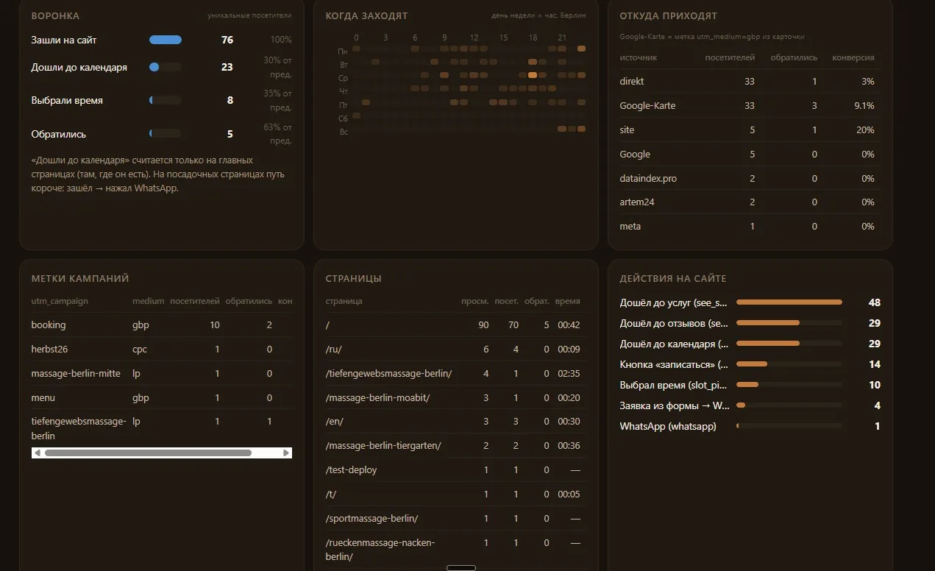The height and width of the screenshot is (571, 935).
Task: Click the /ru/ page entry
Action: point(334,349)
